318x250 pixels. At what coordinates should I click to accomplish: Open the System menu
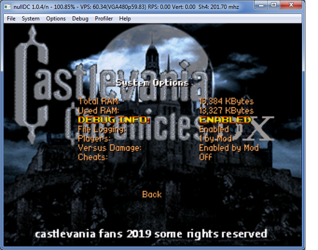31,19
